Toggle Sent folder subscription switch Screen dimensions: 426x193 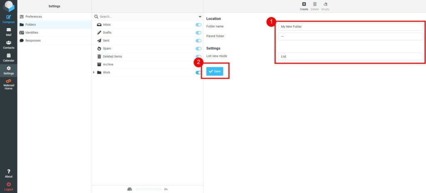click(x=198, y=41)
